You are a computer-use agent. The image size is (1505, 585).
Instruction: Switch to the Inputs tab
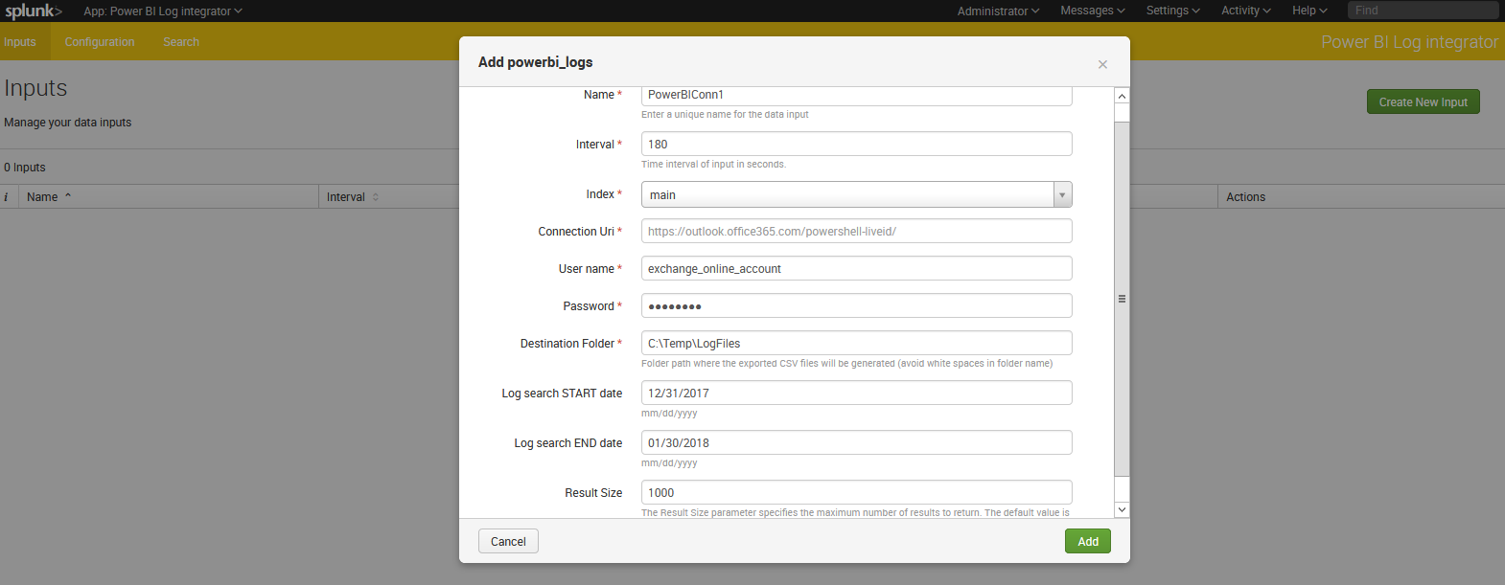19,42
